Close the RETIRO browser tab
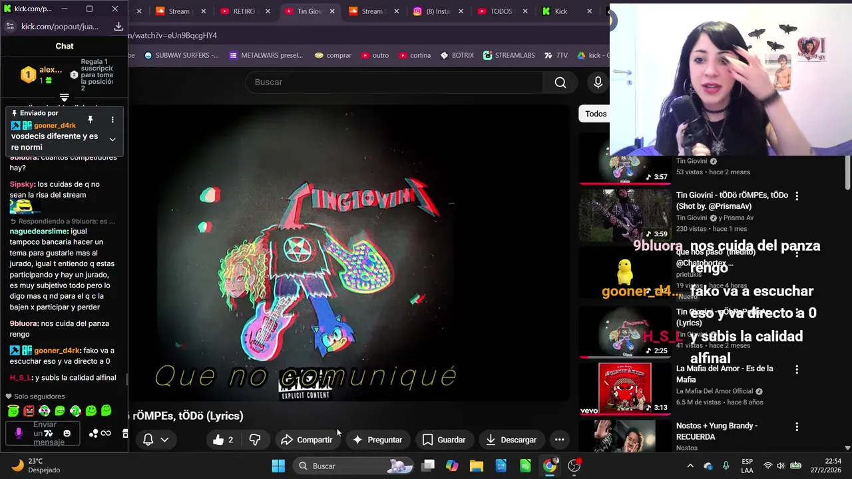Image resolution: width=852 pixels, height=479 pixels. coord(268,11)
